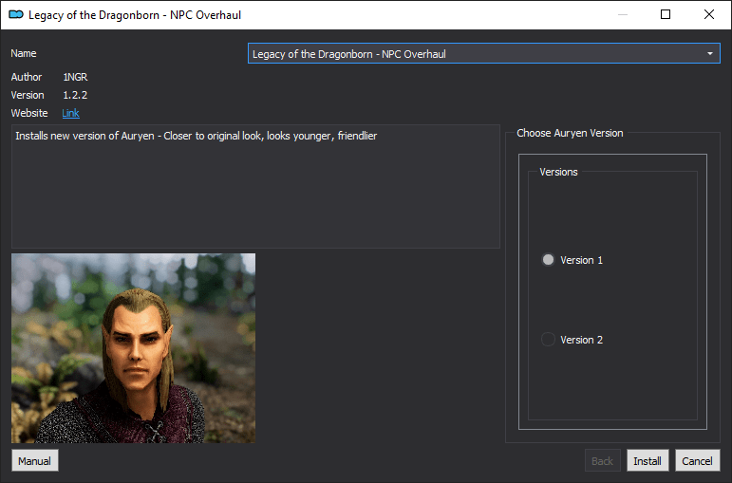Close the installer window

[x=708, y=14]
